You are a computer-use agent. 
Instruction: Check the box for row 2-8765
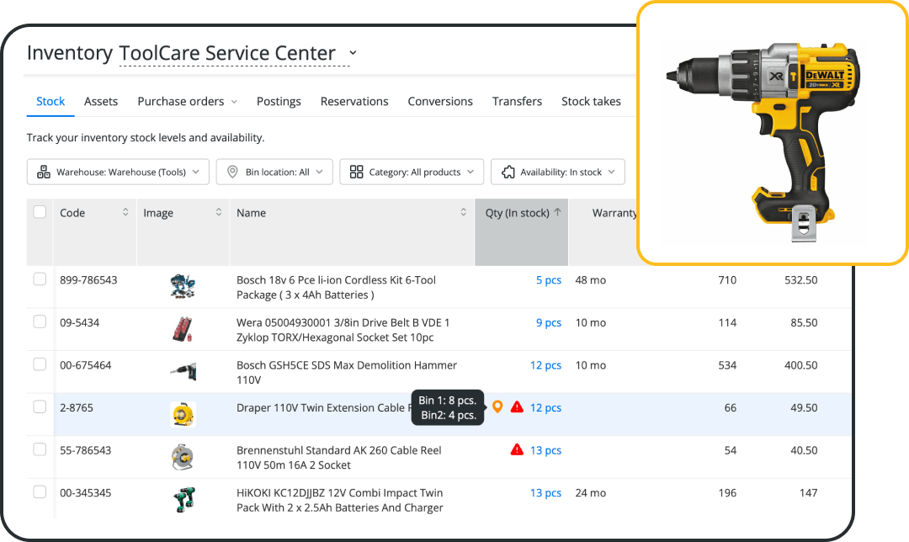tap(40, 407)
